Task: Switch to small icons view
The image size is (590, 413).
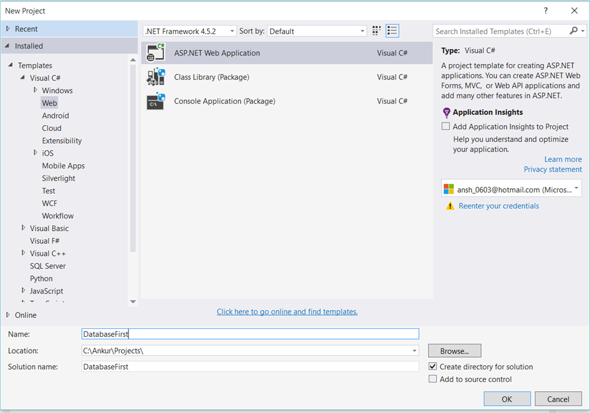Action: (x=376, y=31)
